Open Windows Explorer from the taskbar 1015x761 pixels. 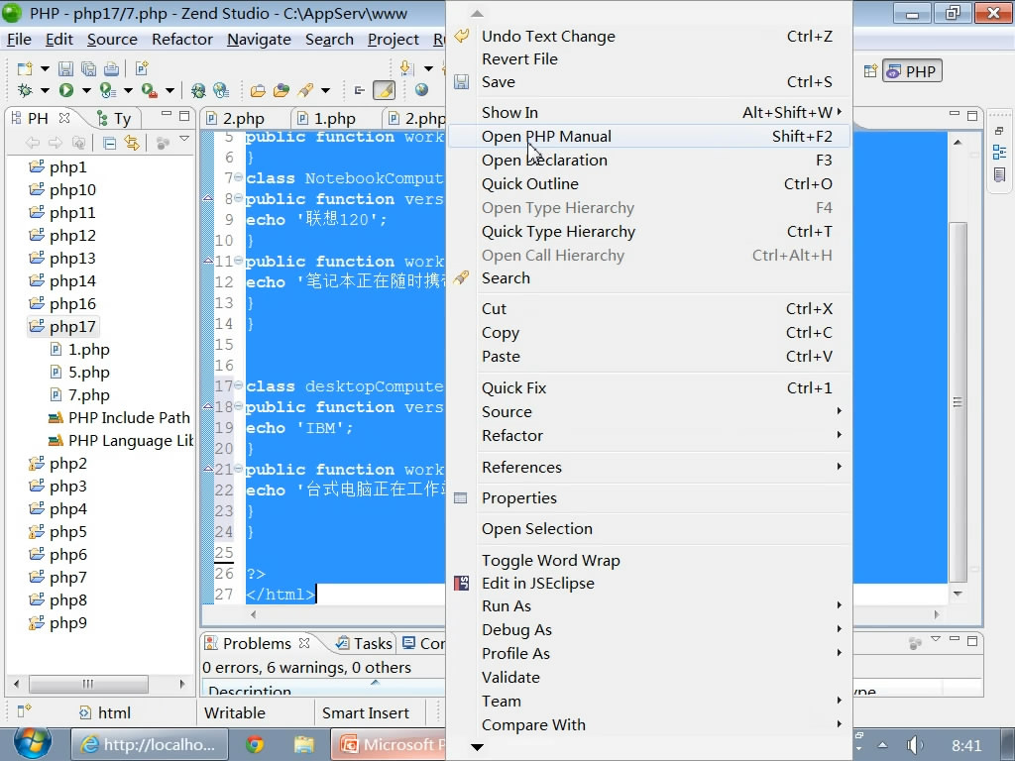tap(303, 745)
